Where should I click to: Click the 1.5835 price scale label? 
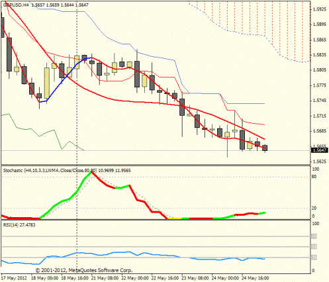click(x=320, y=55)
